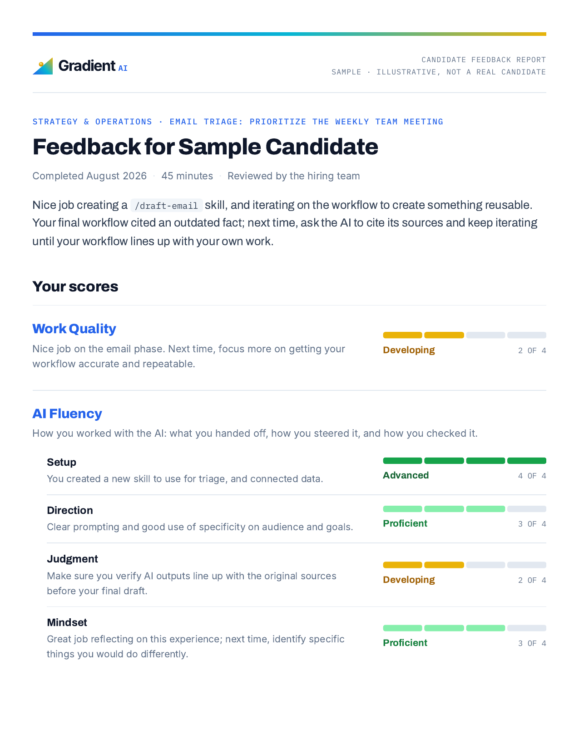Select the Setup row title

tap(62, 462)
